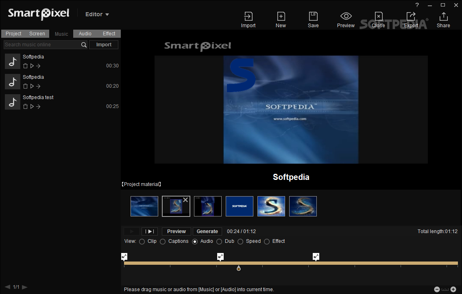Screen dimensions: 462x294
Task: Go to previous page arrow
Action: pyautogui.click(x=7, y=287)
